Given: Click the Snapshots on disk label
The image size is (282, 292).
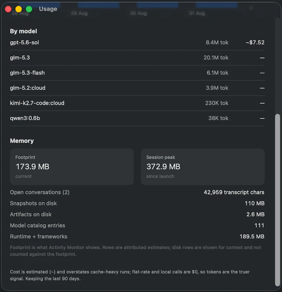Looking at the screenshot, I should click(x=33, y=203).
